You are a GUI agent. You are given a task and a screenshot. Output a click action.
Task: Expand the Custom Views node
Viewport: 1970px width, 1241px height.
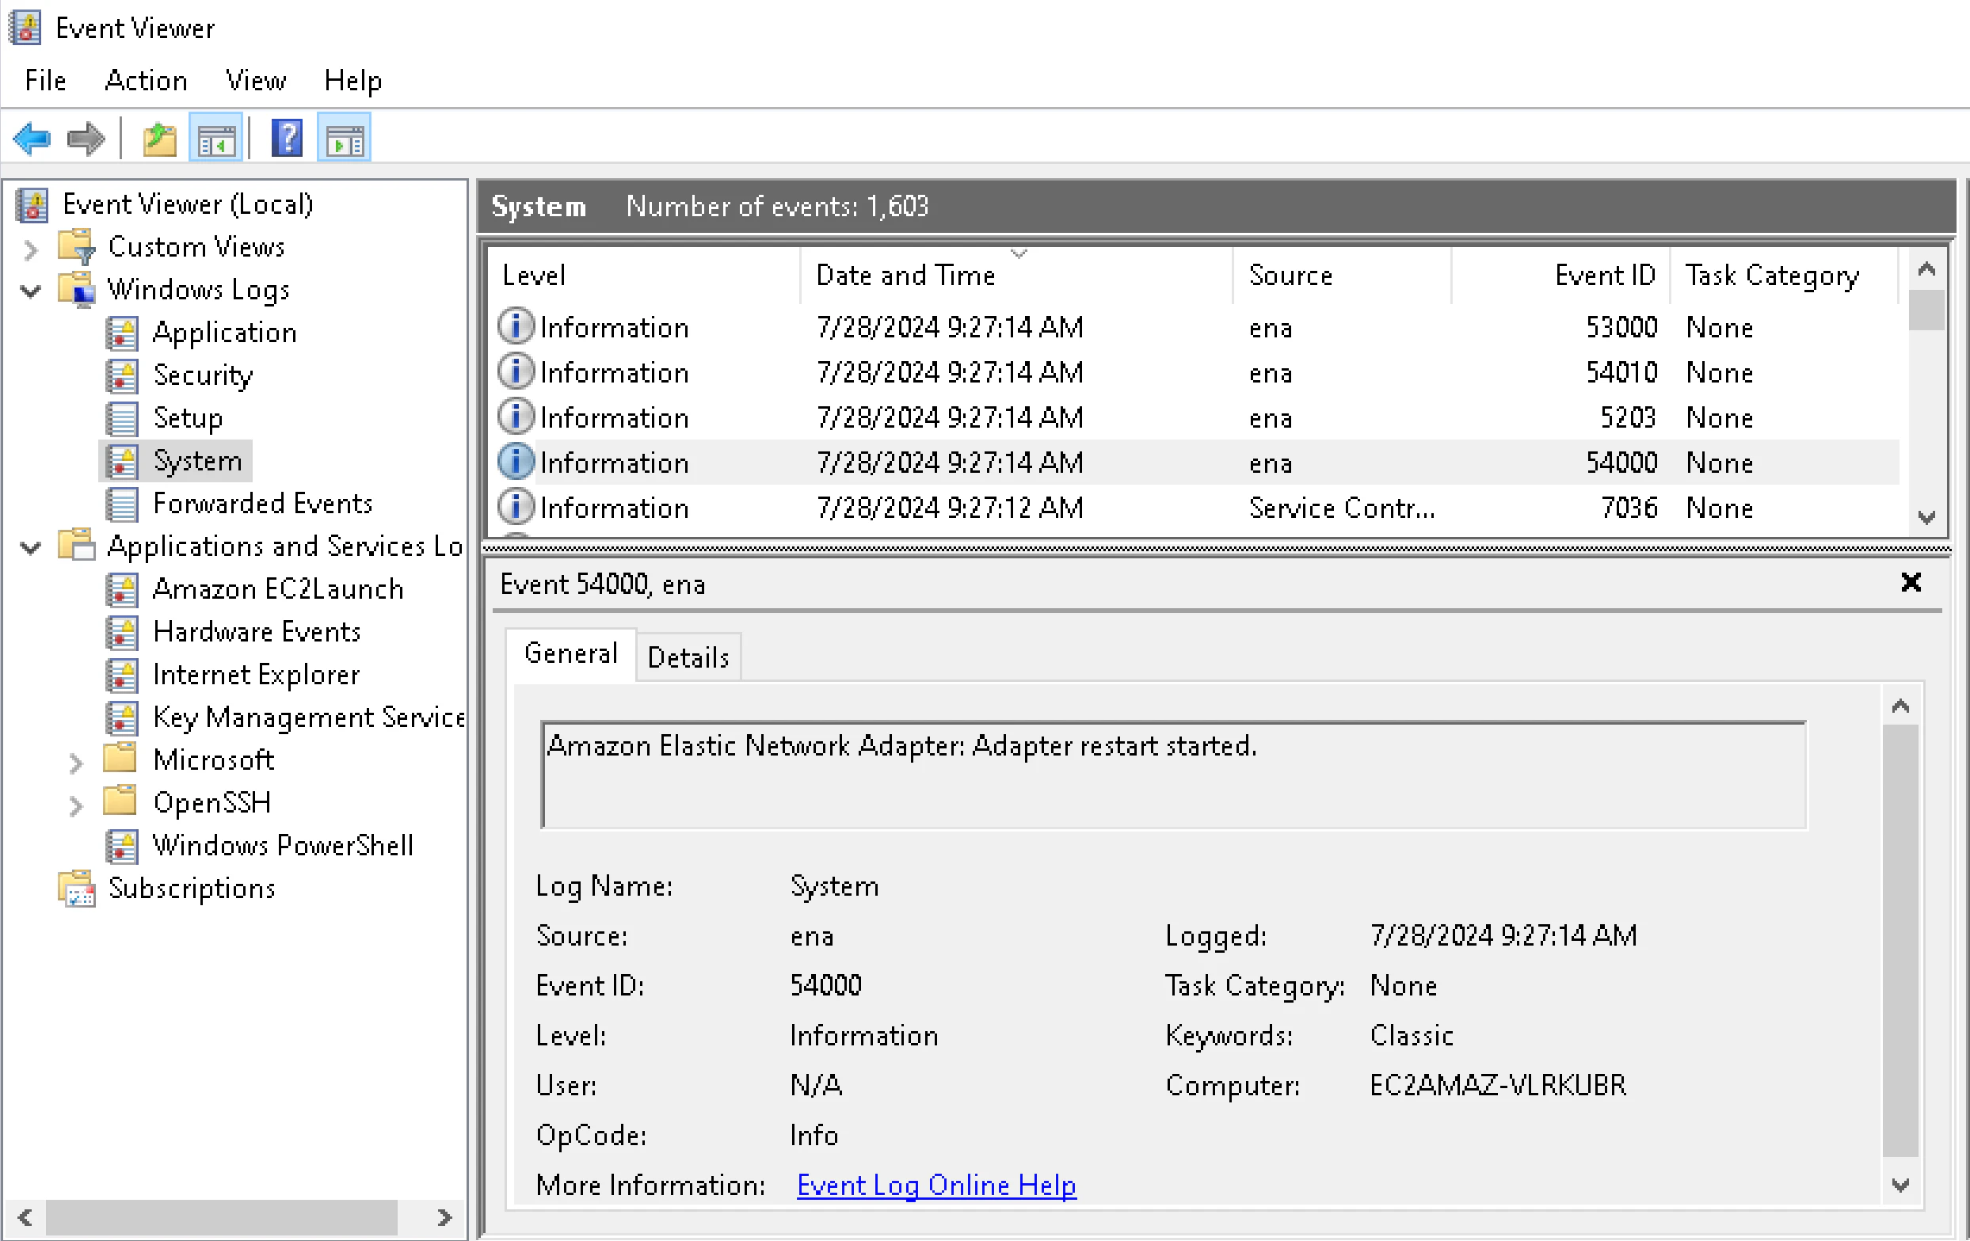(30, 249)
